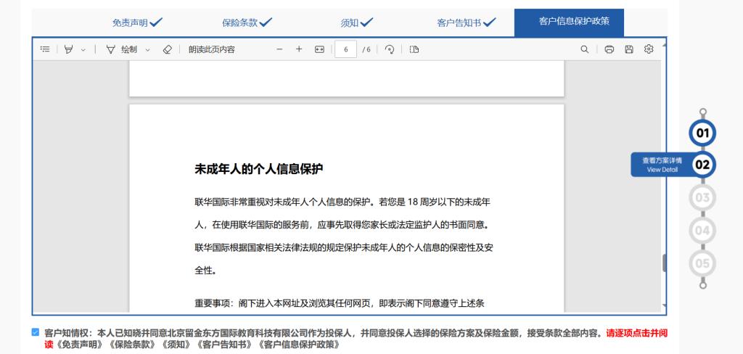Switch to the 免责声明 tab
This screenshot has width=743, height=354.
coord(136,22)
